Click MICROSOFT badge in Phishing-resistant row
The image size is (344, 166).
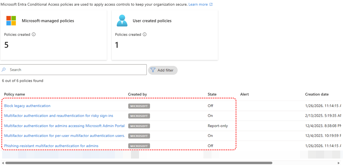(x=139, y=146)
